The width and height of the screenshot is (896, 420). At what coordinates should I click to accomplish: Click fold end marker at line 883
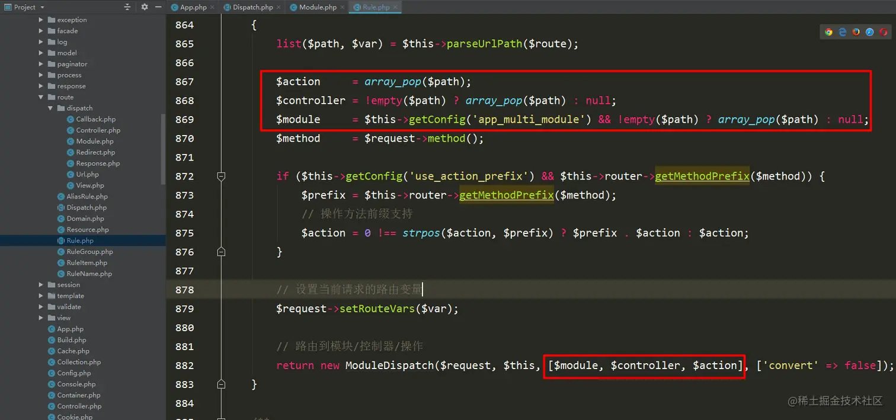221,384
